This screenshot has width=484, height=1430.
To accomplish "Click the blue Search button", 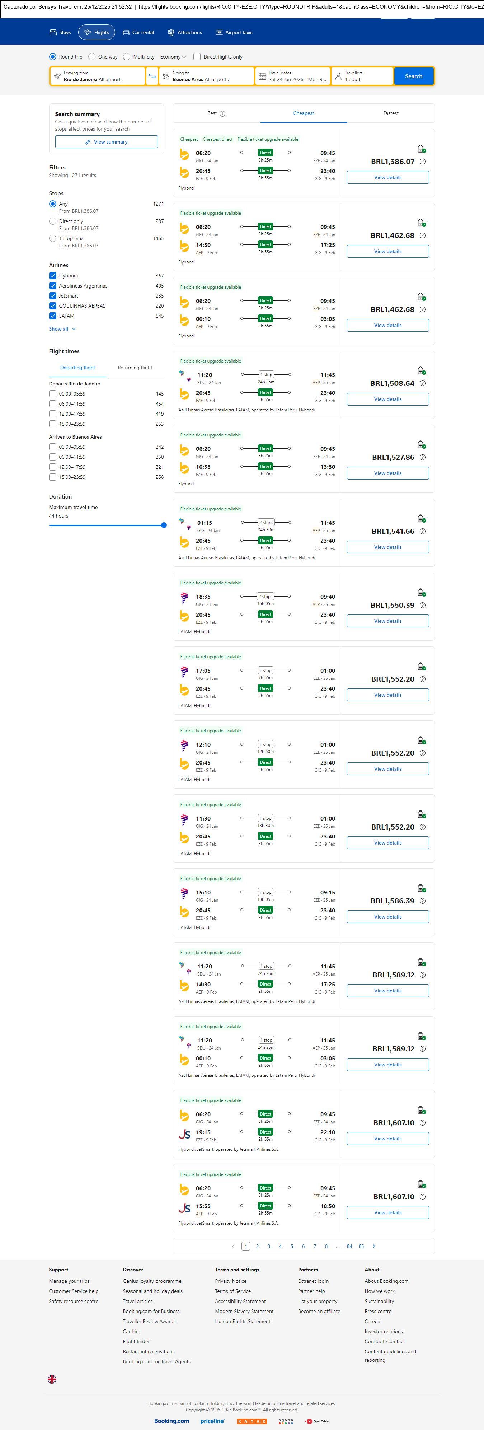I will 414,76.
